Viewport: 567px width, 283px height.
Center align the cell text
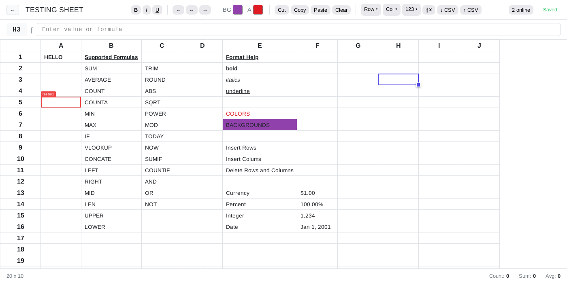(x=192, y=10)
